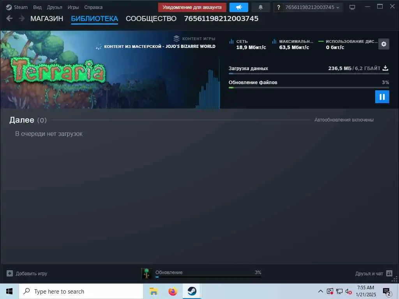Screen dimensions: 399x299
Task: Pause the Terraria download
Action: click(x=382, y=97)
